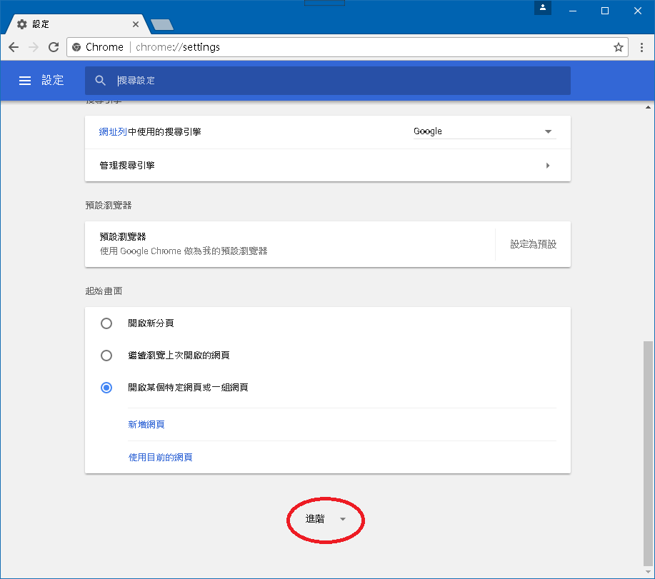Click the magnifier icon in settings search

[101, 81]
